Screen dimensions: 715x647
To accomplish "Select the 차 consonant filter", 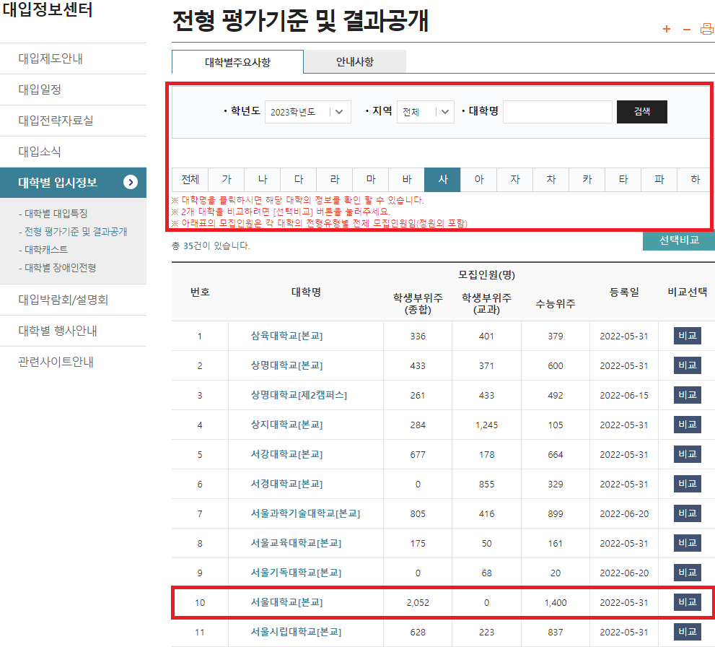I will (550, 180).
